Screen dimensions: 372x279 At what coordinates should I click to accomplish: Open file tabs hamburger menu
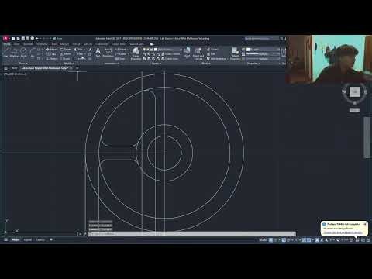click(x=5, y=68)
